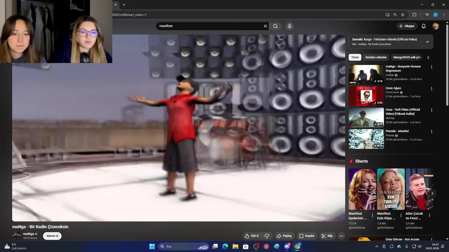Click the Kaydet save button
Image resolution: width=449 pixels, height=252 pixels.
click(307, 236)
